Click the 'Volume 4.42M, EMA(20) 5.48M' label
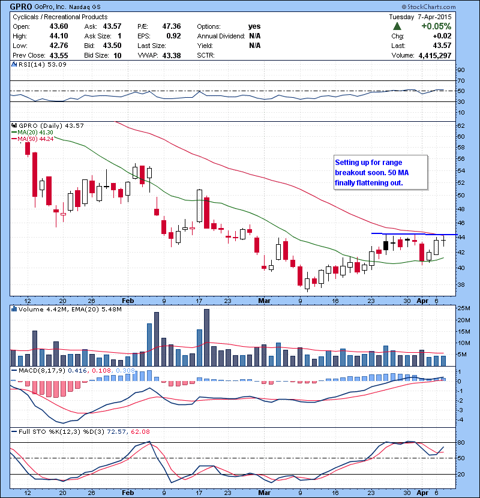The width and height of the screenshot is (480, 498). (x=70, y=310)
